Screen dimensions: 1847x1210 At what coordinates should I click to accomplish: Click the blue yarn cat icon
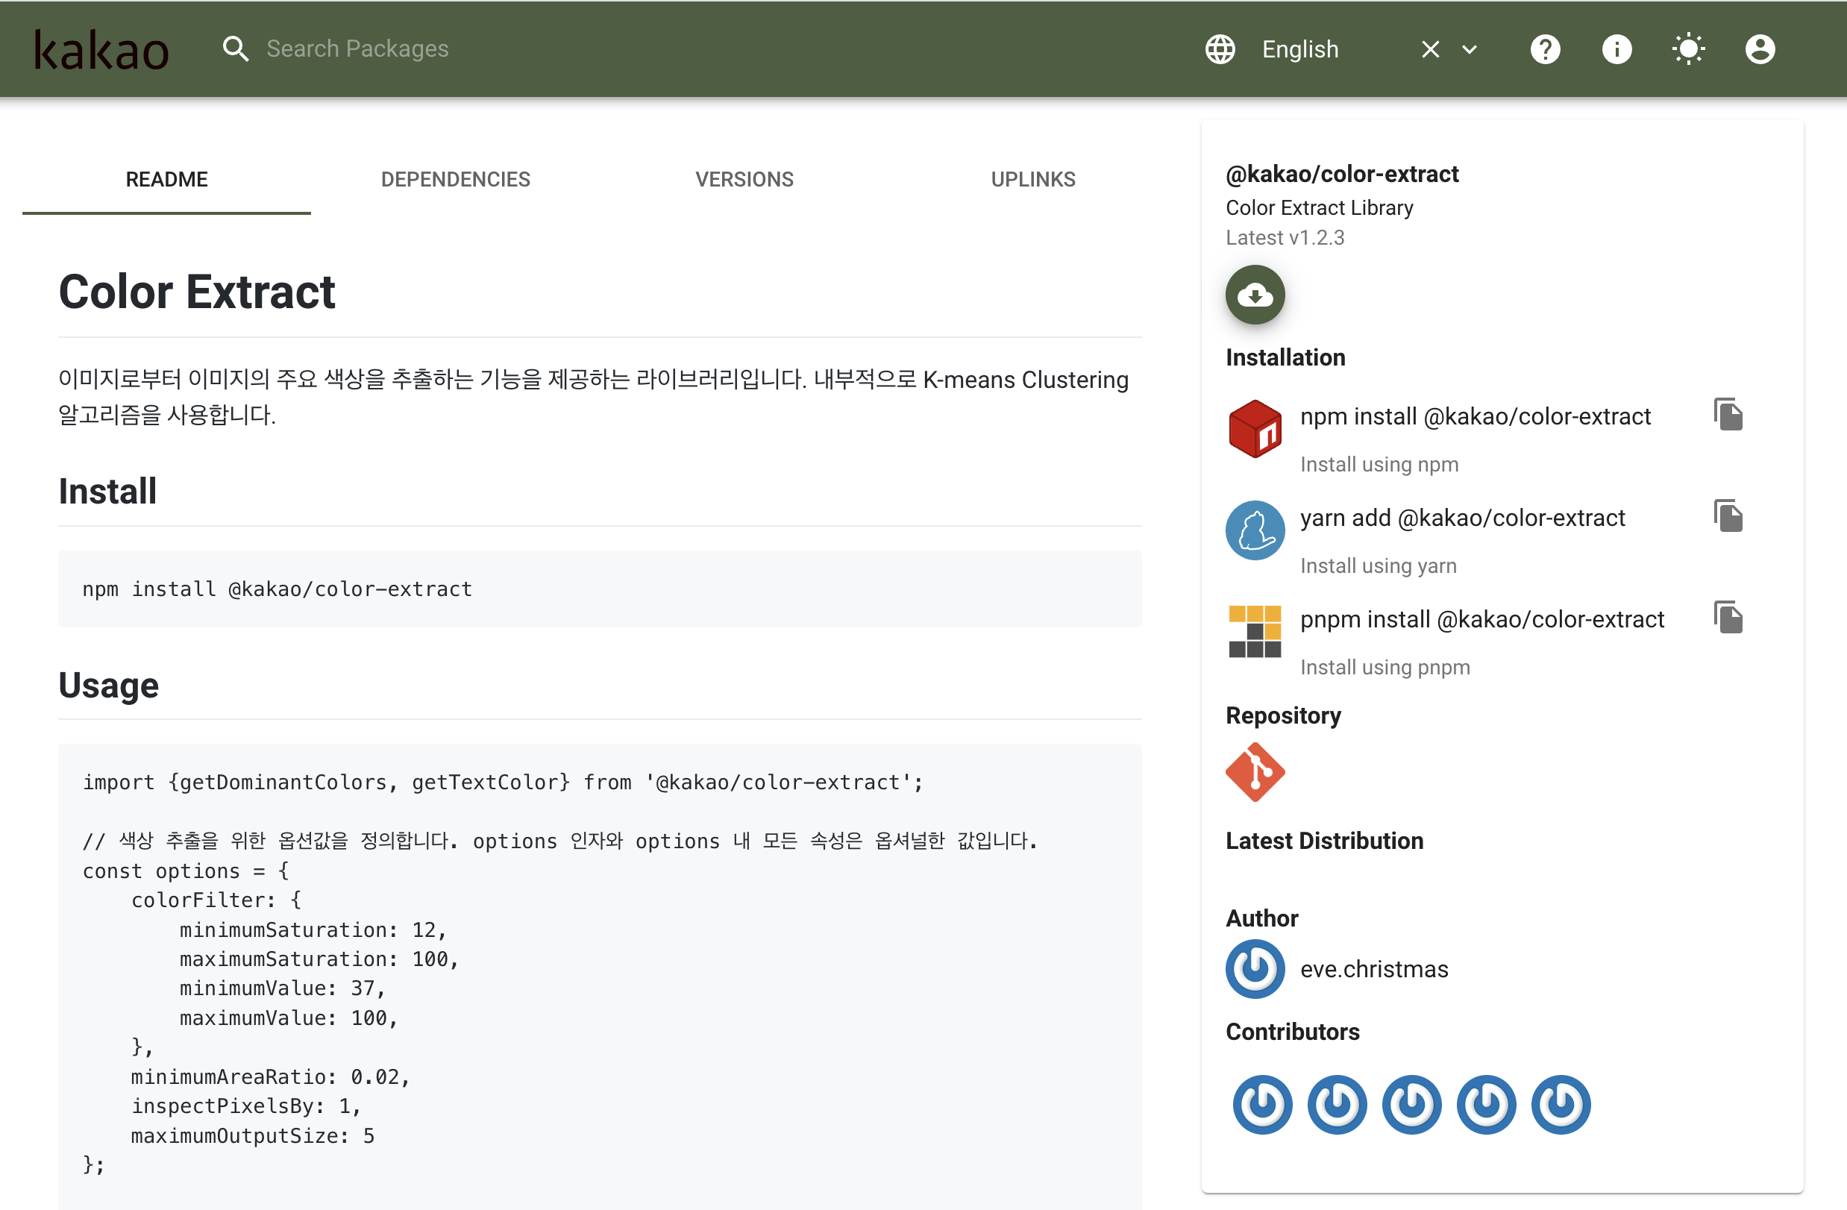pyautogui.click(x=1255, y=530)
